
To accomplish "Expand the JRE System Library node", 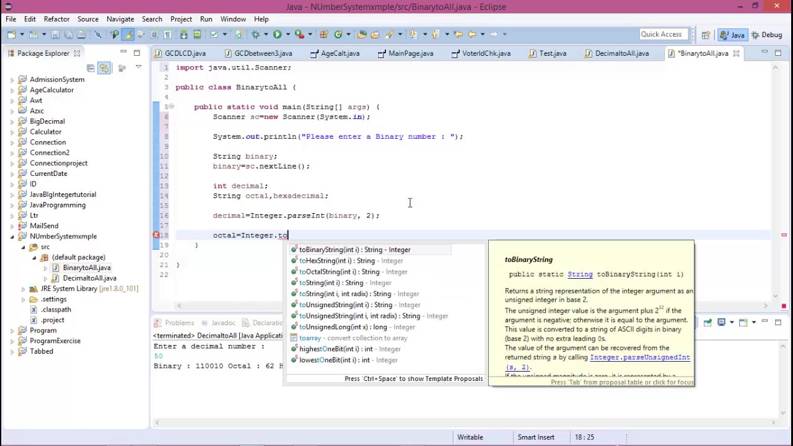I will (24, 289).
